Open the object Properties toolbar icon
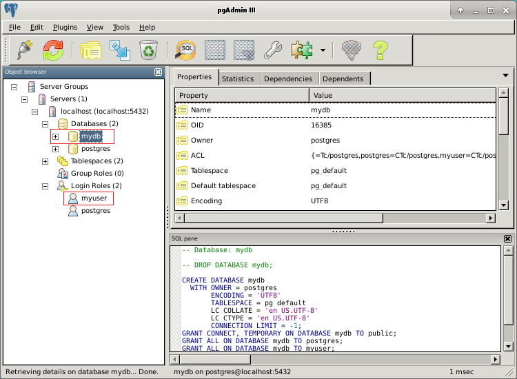The height and width of the screenshot is (379, 517). click(91, 50)
